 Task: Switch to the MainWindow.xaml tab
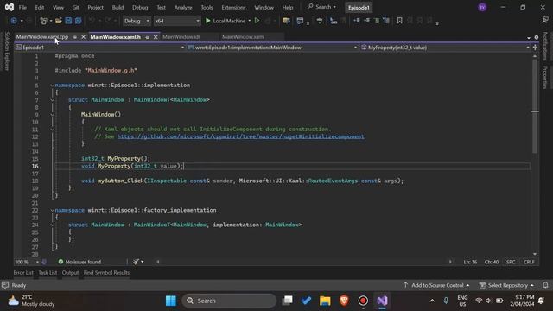[x=243, y=36]
